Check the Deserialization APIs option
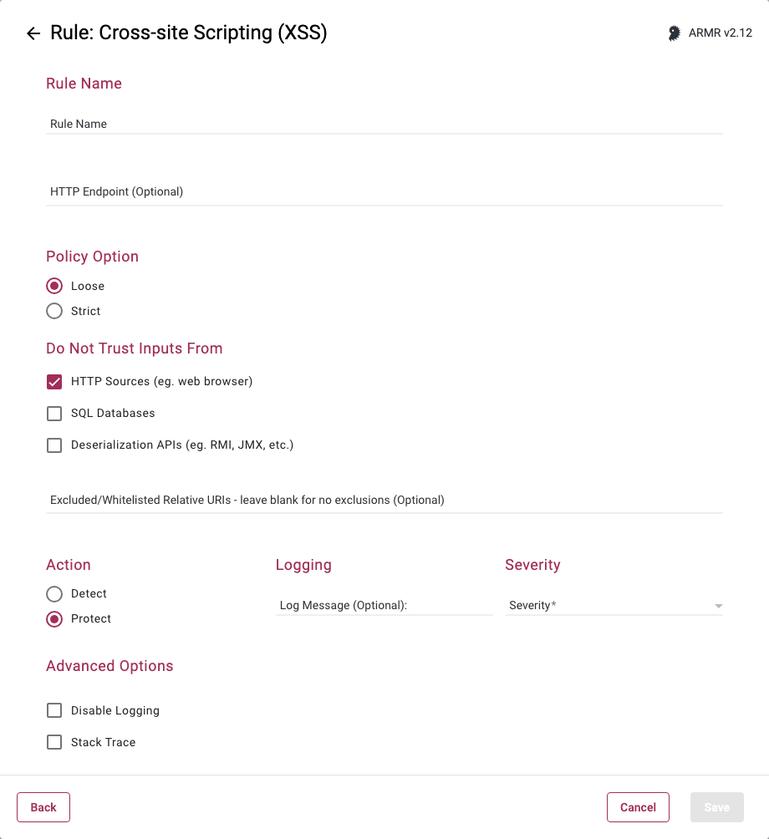This screenshot has height=839, width=769. [54, 445]
